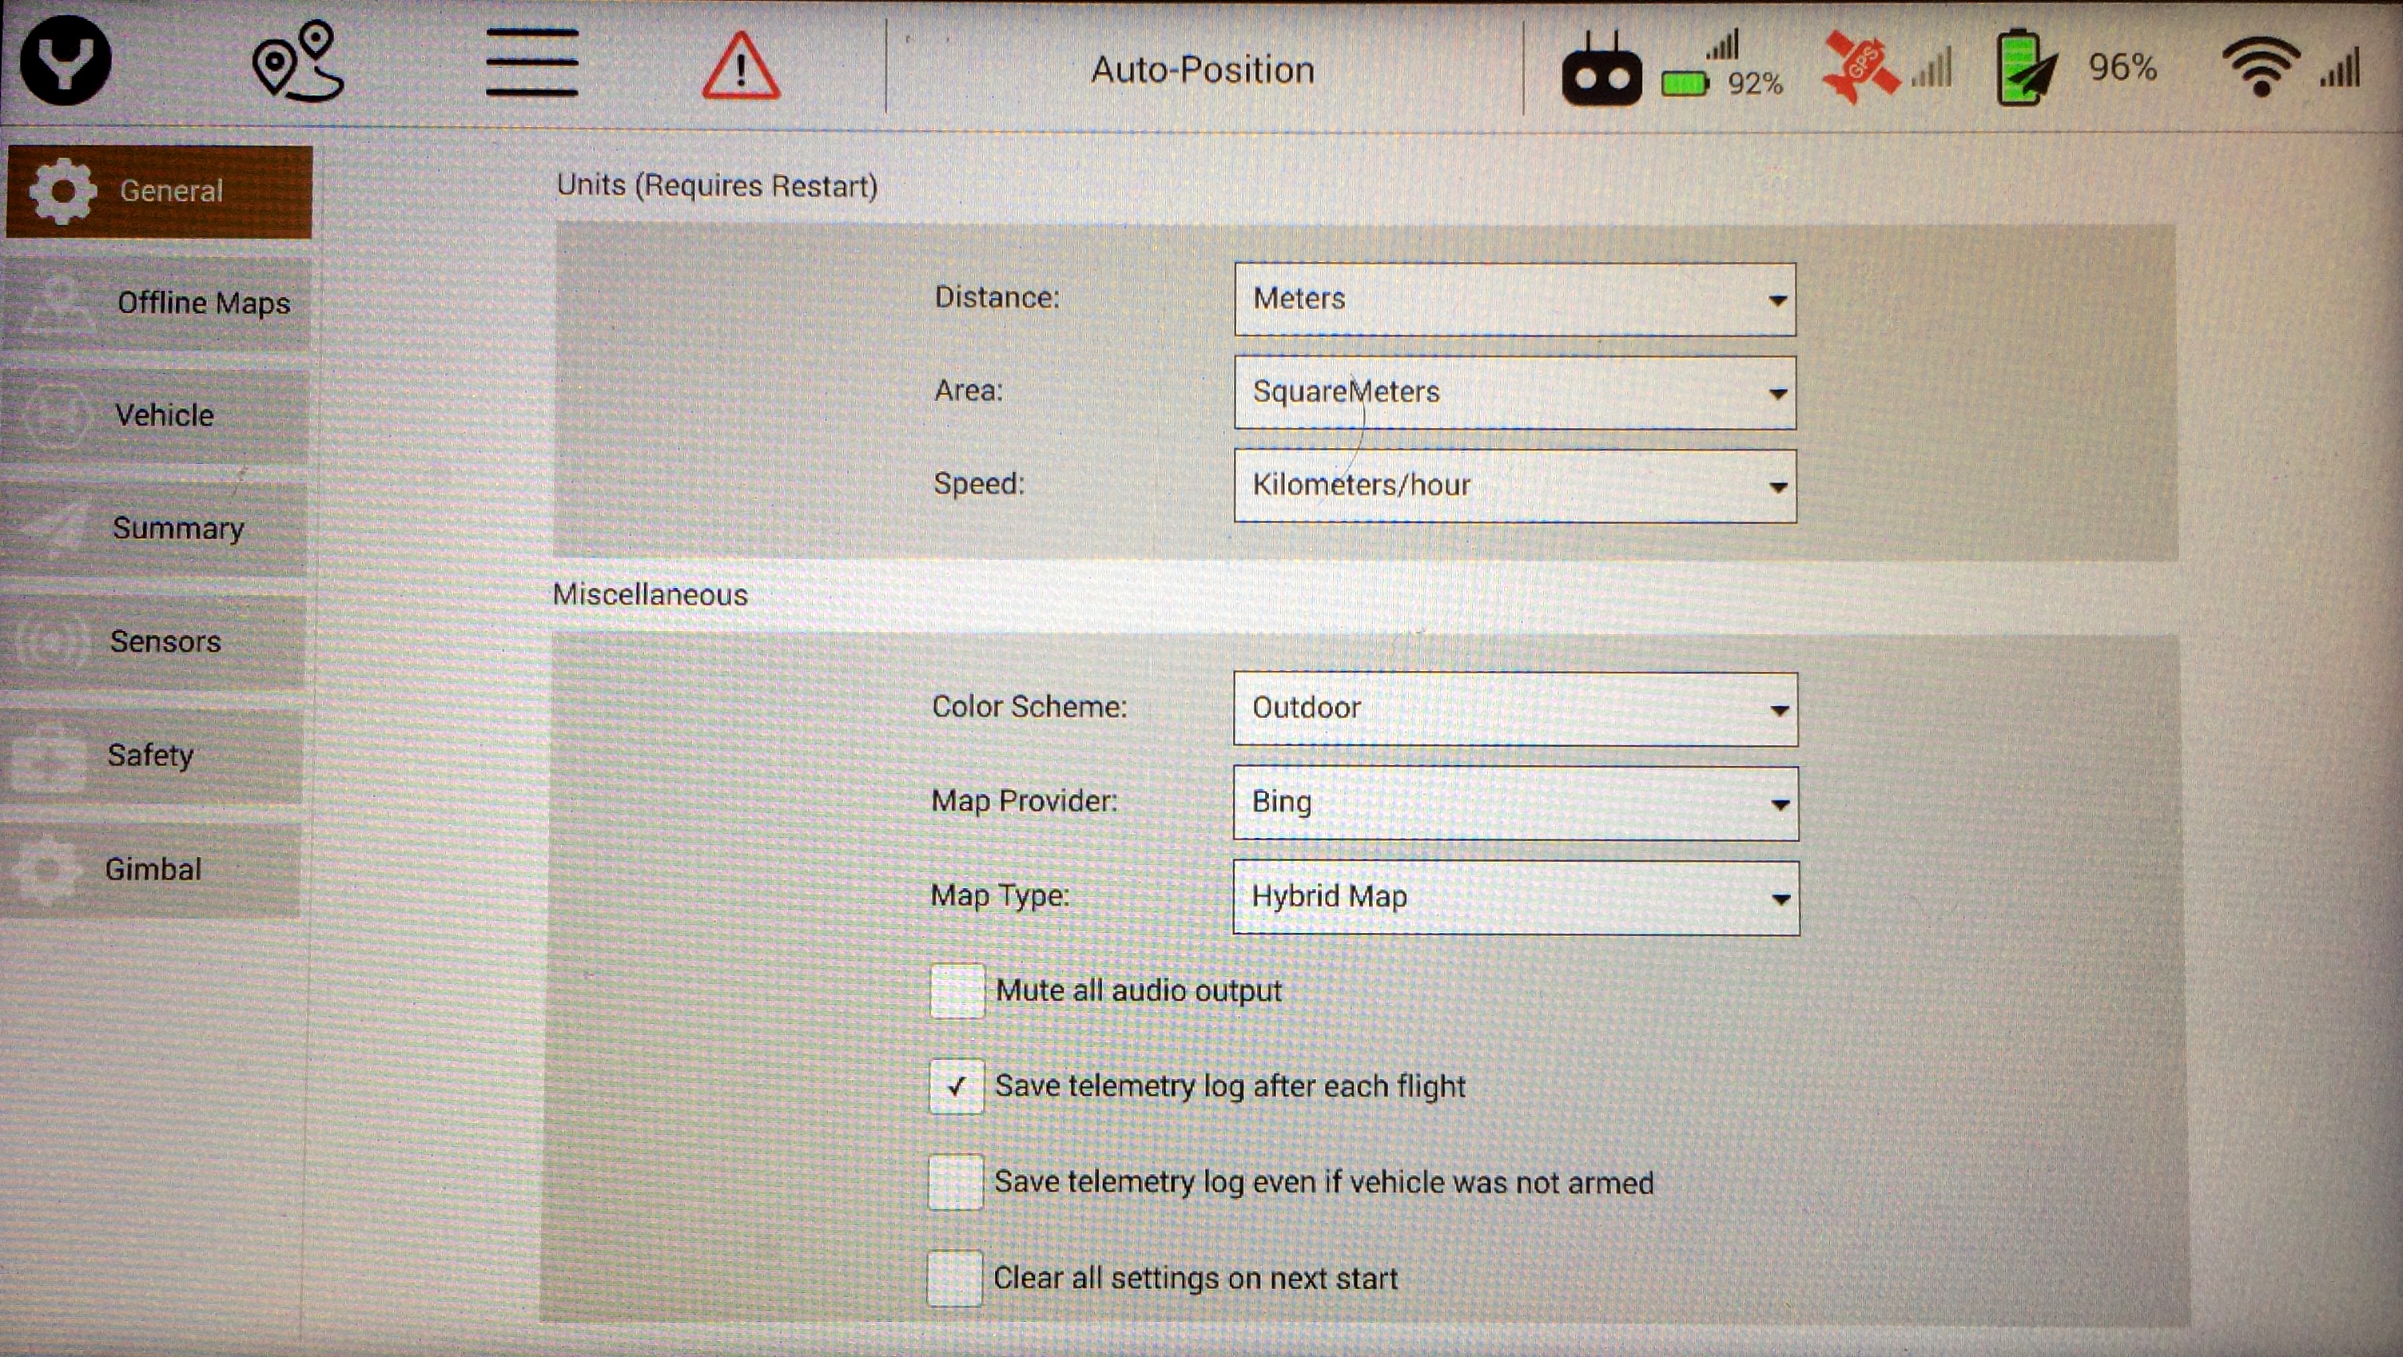Open the Speed units dropdown
This screenshot has height=1357, width=2403.
pos(1515,486)
